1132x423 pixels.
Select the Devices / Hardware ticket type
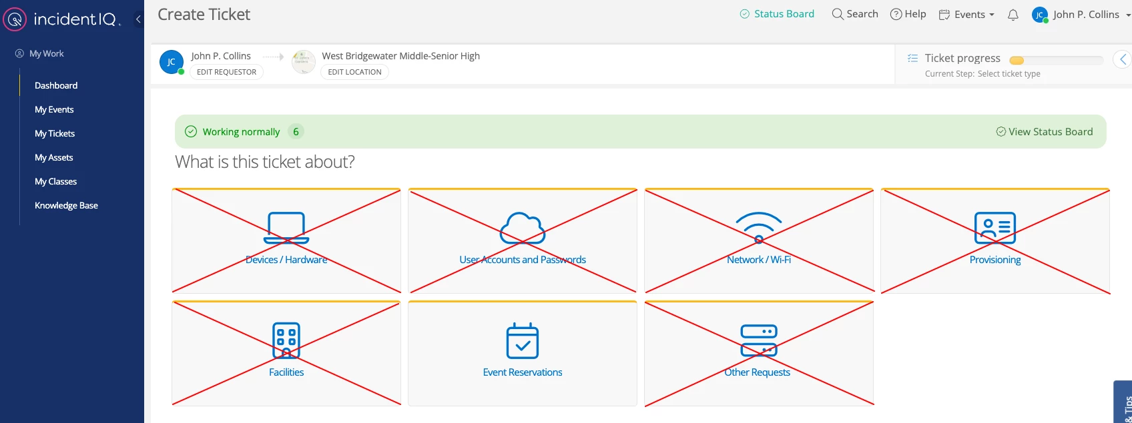click(x=286, y=240)
